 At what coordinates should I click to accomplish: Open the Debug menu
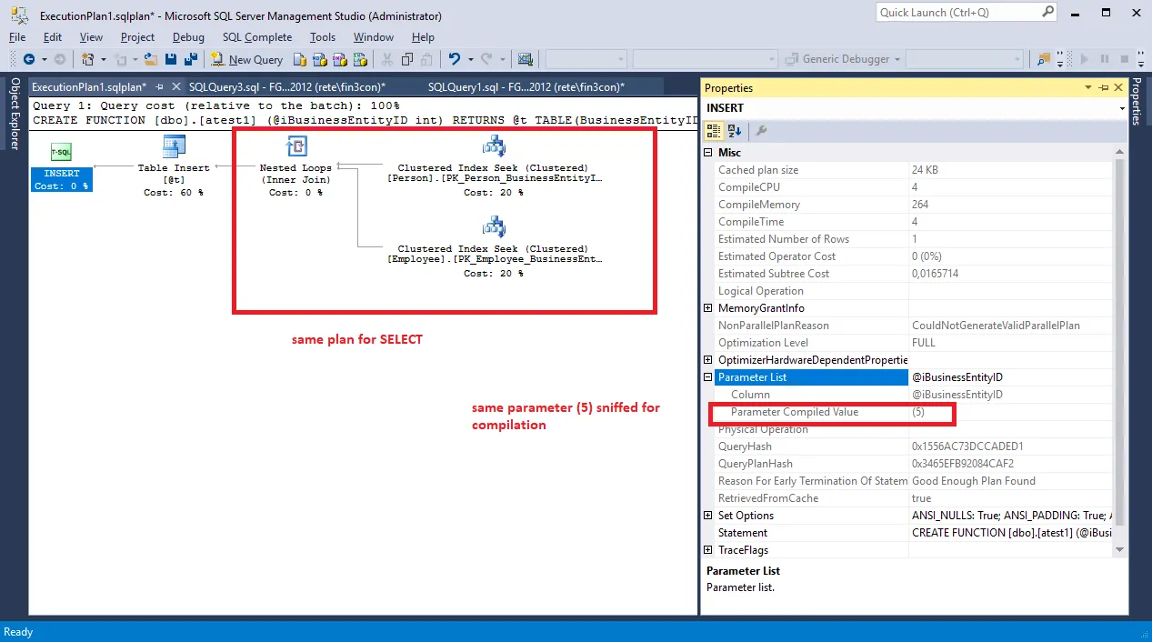[188, 37]
